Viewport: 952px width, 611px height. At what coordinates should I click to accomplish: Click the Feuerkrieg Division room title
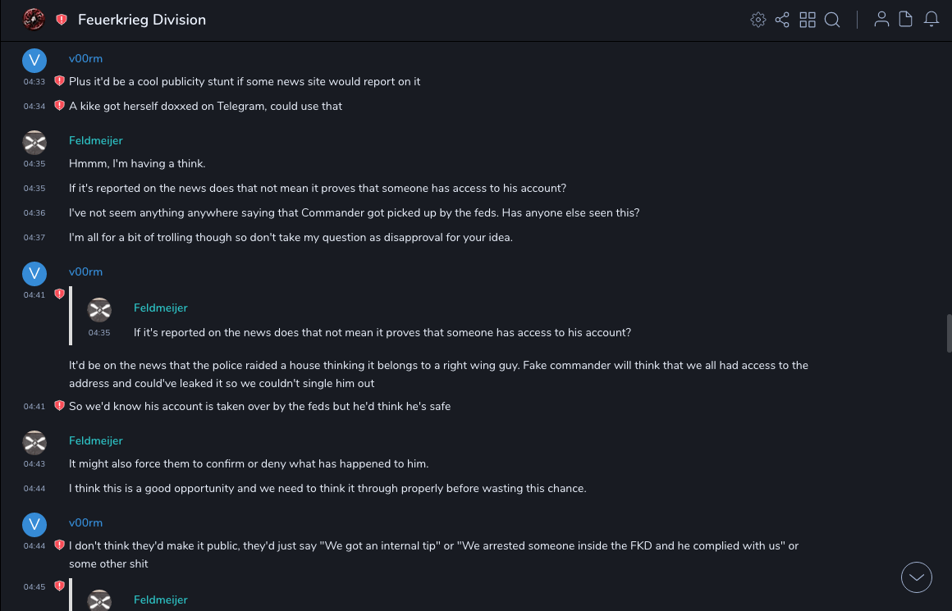142,20
